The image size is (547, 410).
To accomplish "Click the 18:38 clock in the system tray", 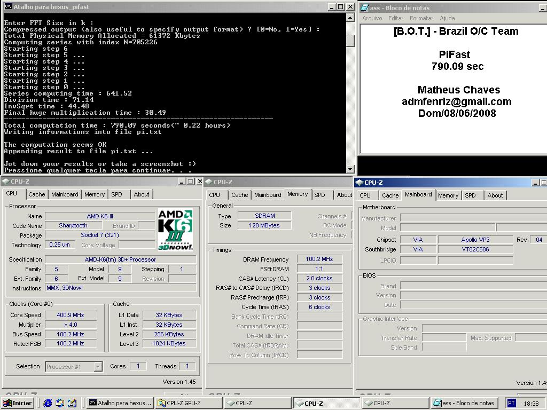I will pos(531,404).
